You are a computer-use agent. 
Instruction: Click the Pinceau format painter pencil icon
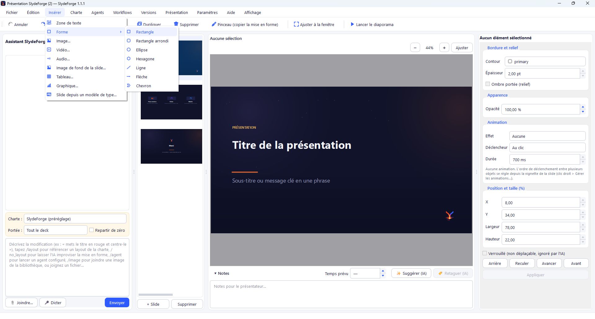(x=214, y=24)
